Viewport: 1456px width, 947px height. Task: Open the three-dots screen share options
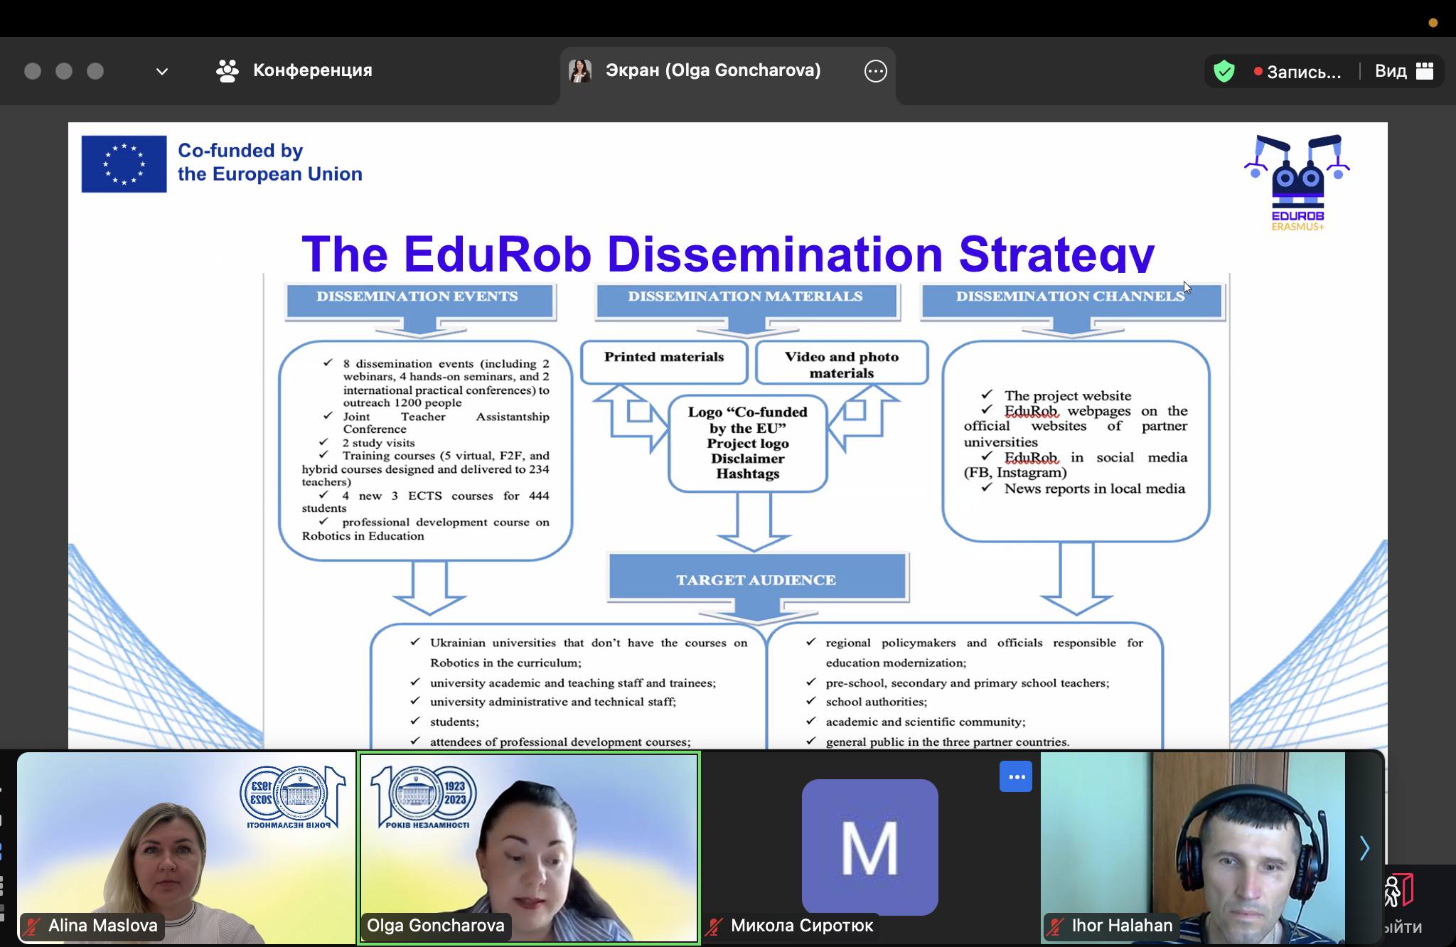coord(875,71)
